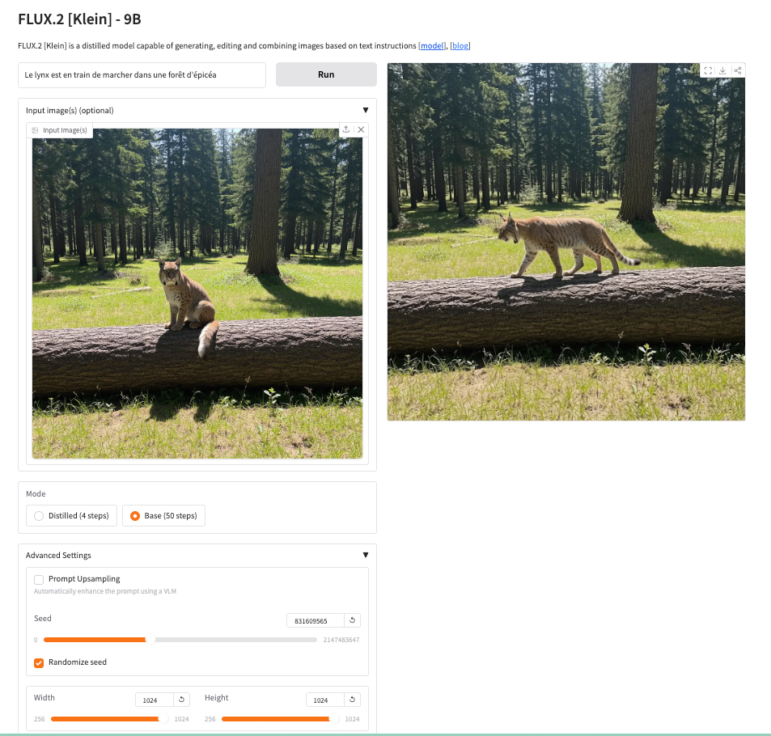Image resolution: width=771 pixels, height=736 pixels.
Task: Click the Width number input box
Action: point(154,700)
